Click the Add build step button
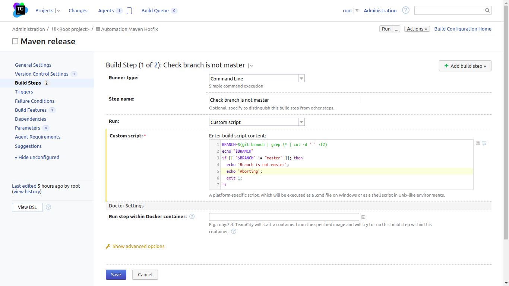The width and height of the screenshot is (509, 286). [465, 66]
